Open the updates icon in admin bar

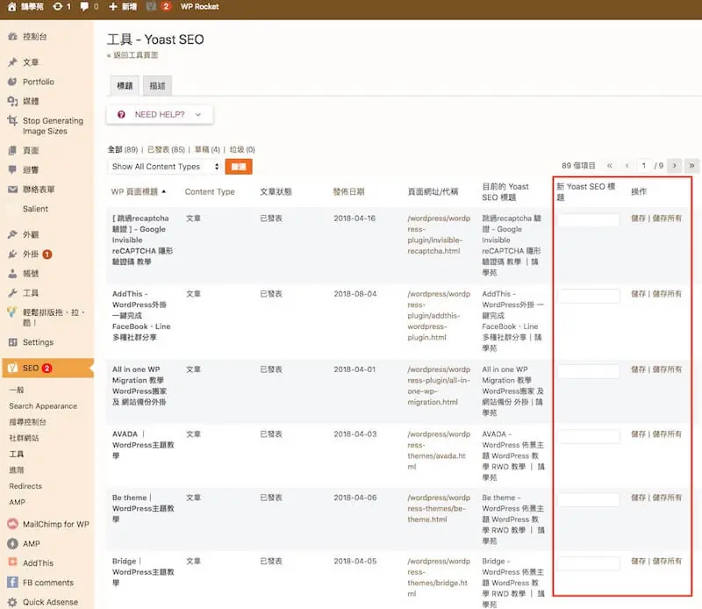58,6
